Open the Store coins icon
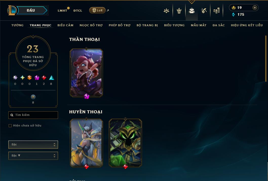 point(217,11)
